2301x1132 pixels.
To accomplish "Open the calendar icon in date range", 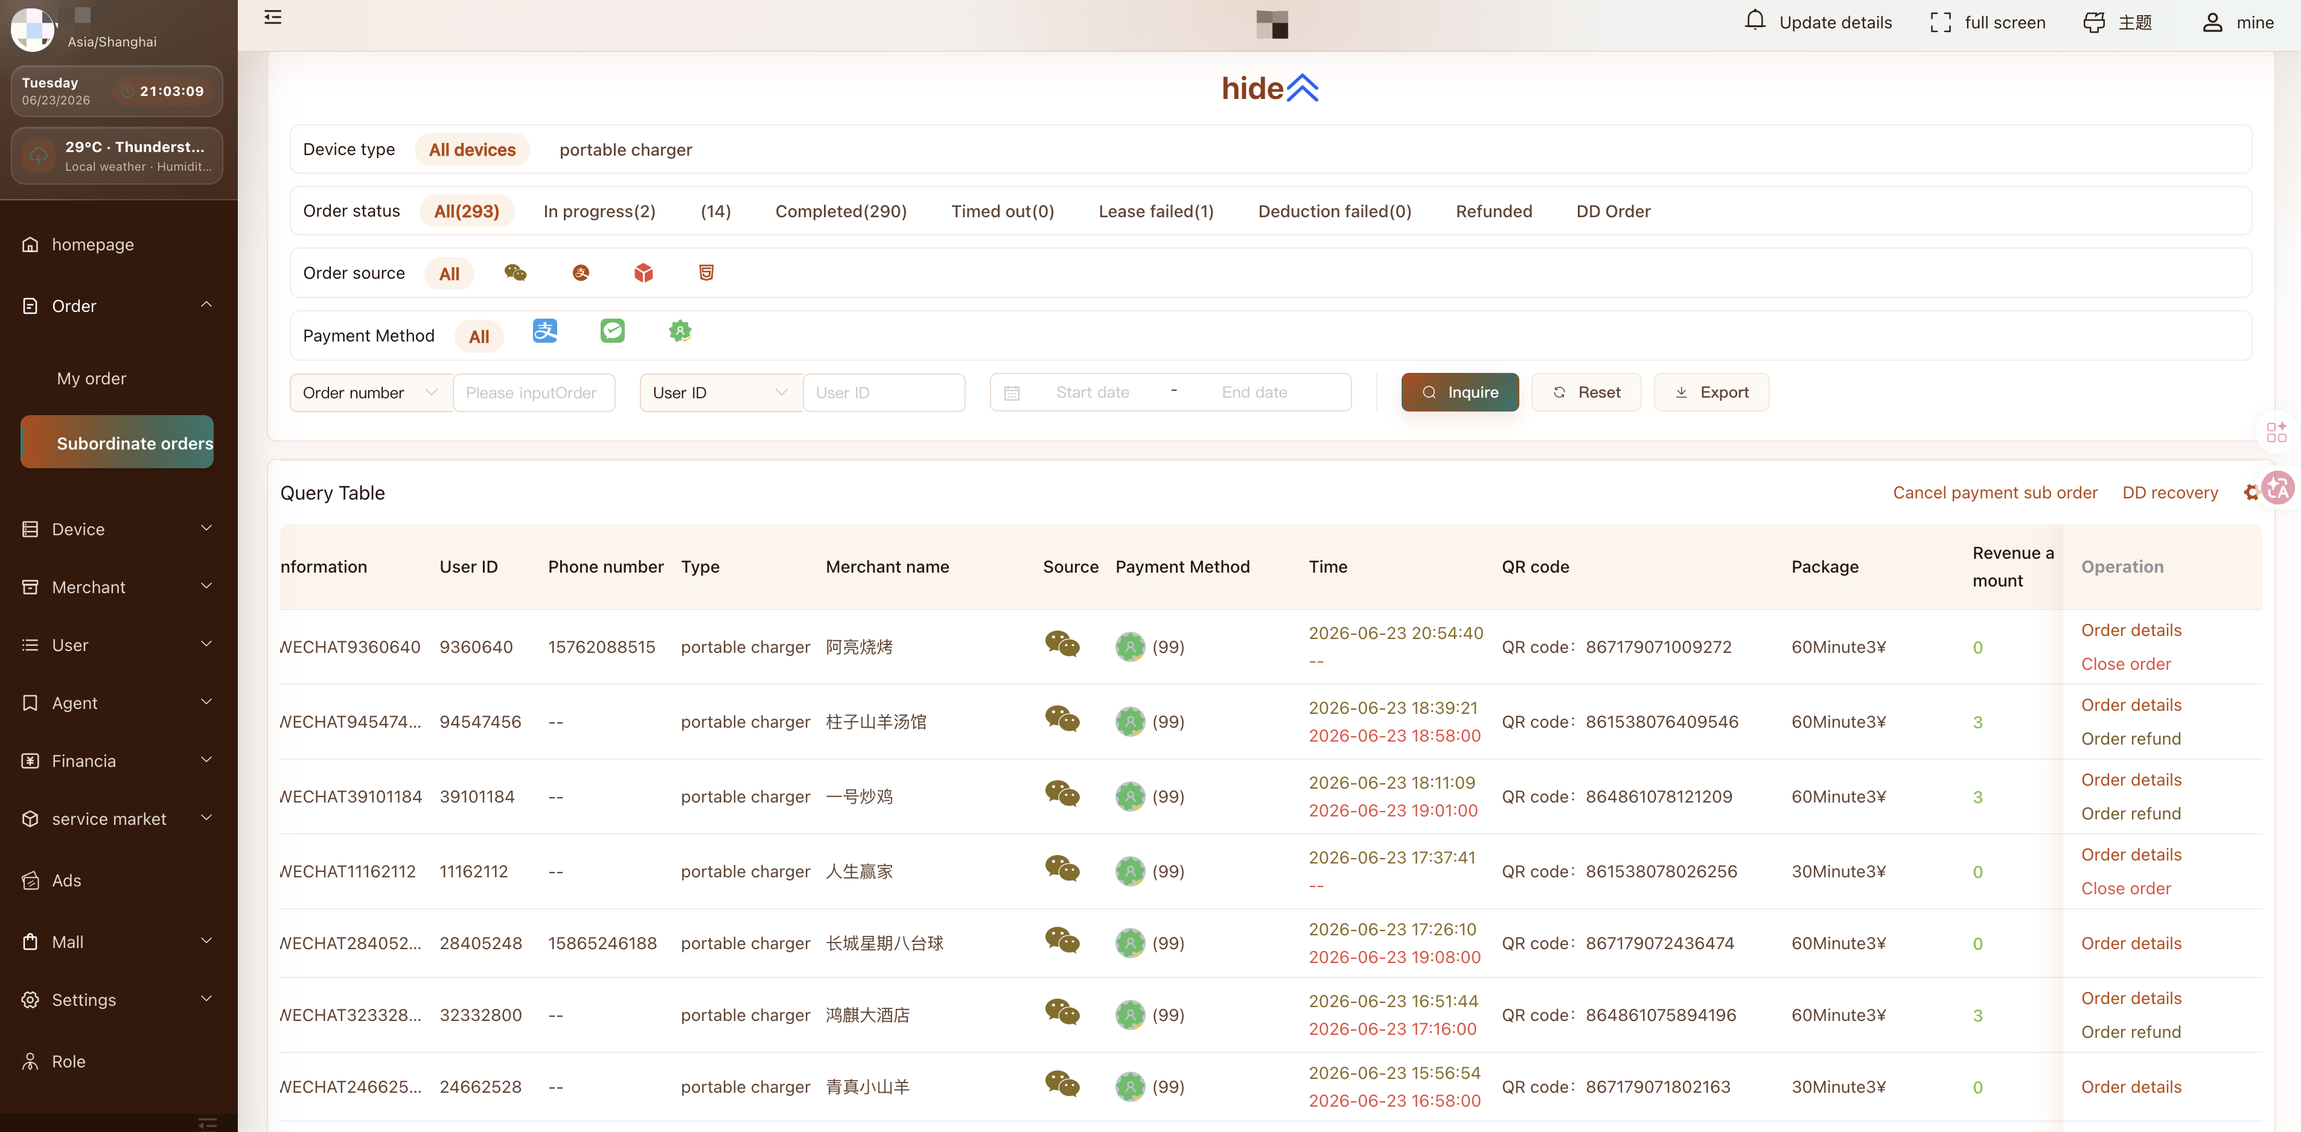I will tap(1012, 393).
